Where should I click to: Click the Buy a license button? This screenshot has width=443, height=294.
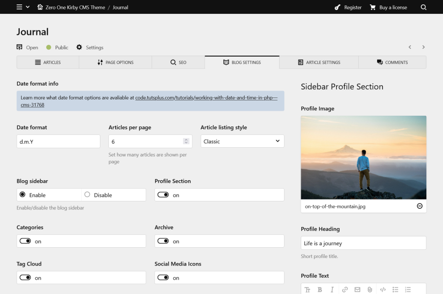click(x=388, y=7)
